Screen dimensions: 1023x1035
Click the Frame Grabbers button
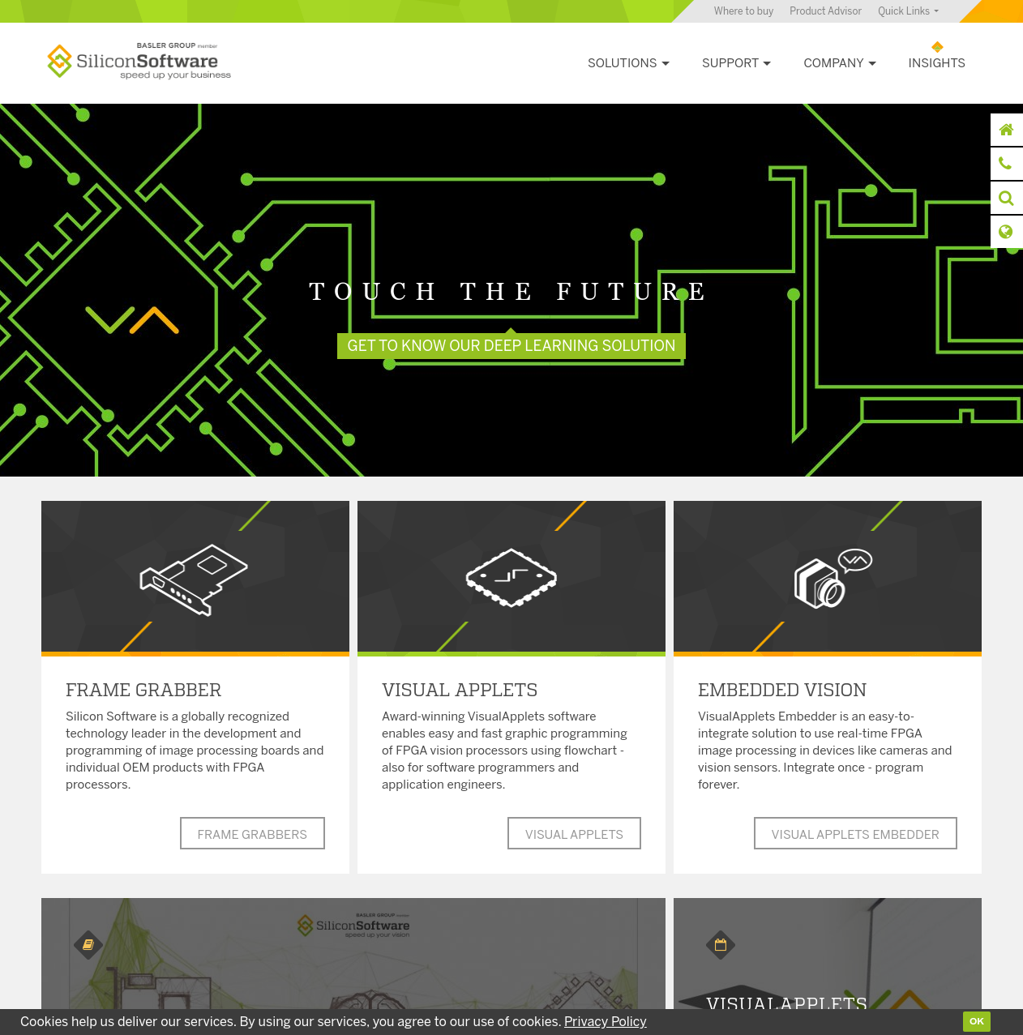click(x=252, y=833)
